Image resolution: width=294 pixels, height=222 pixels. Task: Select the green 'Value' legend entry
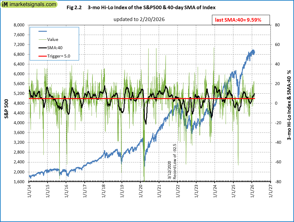(x=48, y=39)
